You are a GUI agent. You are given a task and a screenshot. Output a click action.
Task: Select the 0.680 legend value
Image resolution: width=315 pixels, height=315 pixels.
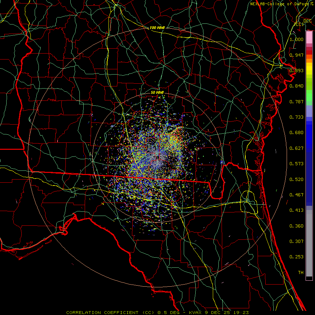coord(296,133)
